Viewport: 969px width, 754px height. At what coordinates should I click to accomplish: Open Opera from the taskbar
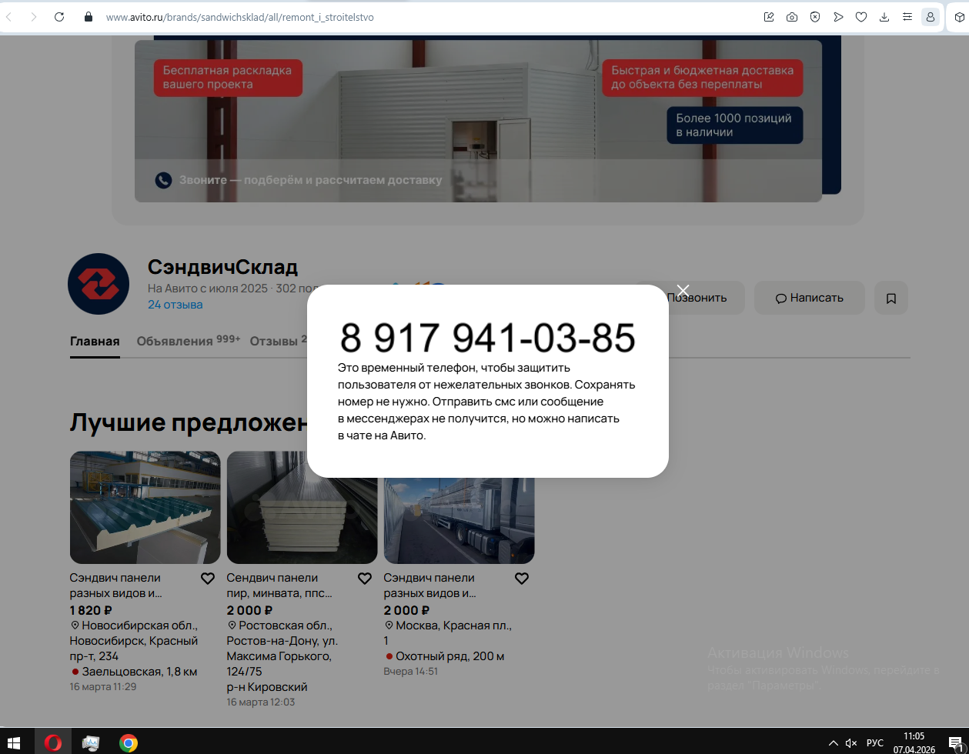(53, 742)
